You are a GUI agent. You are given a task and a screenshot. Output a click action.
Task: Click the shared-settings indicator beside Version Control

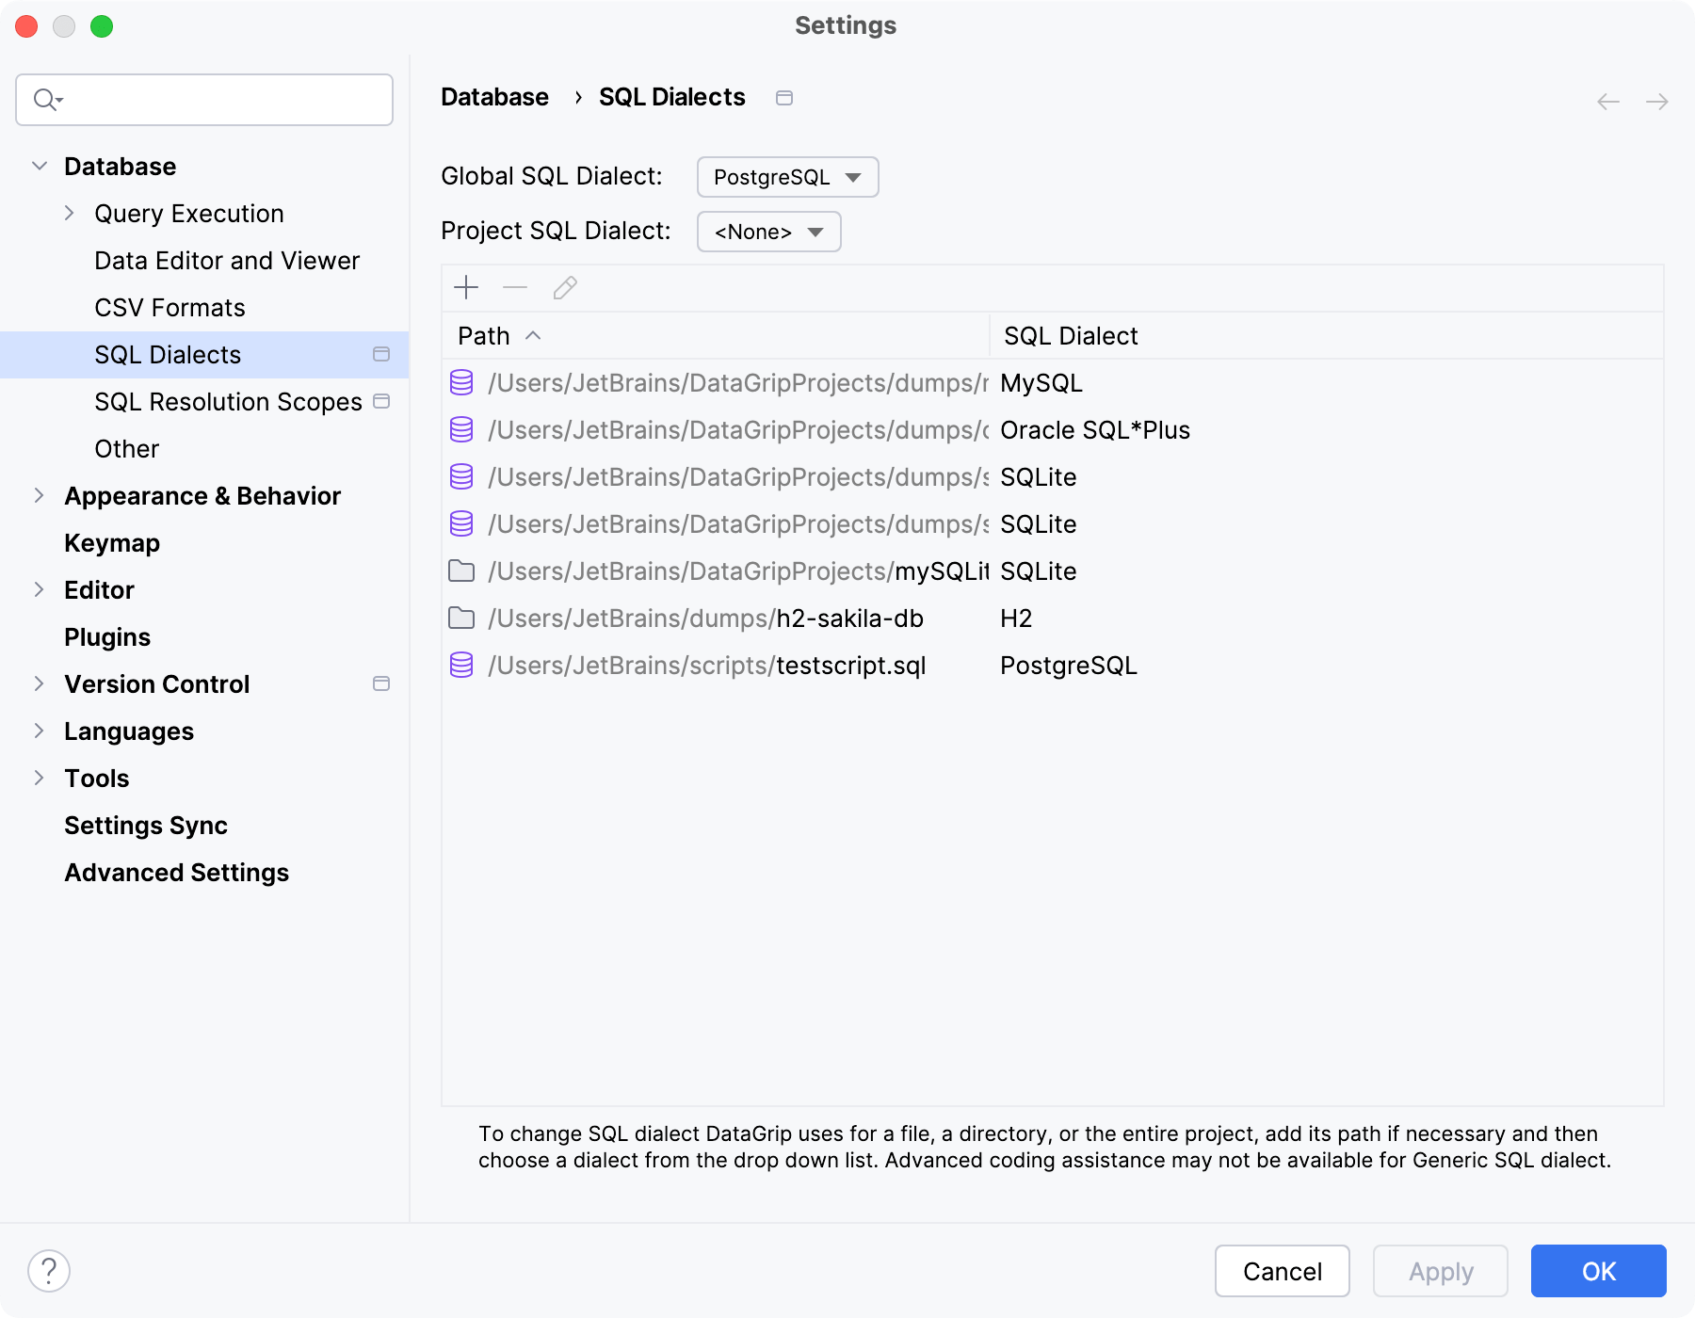pyautogui.click(x=380, y=683)
